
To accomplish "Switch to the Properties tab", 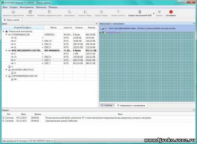I will (x=107, y=105).
